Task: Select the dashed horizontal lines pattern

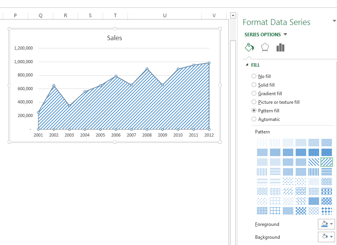Action: point(287,181)
